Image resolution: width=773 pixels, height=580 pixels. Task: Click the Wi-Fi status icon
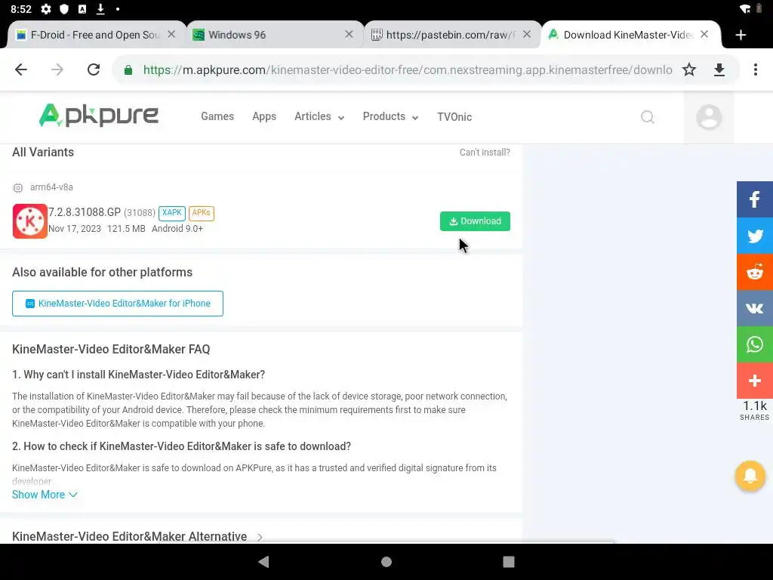pos(745,9)
